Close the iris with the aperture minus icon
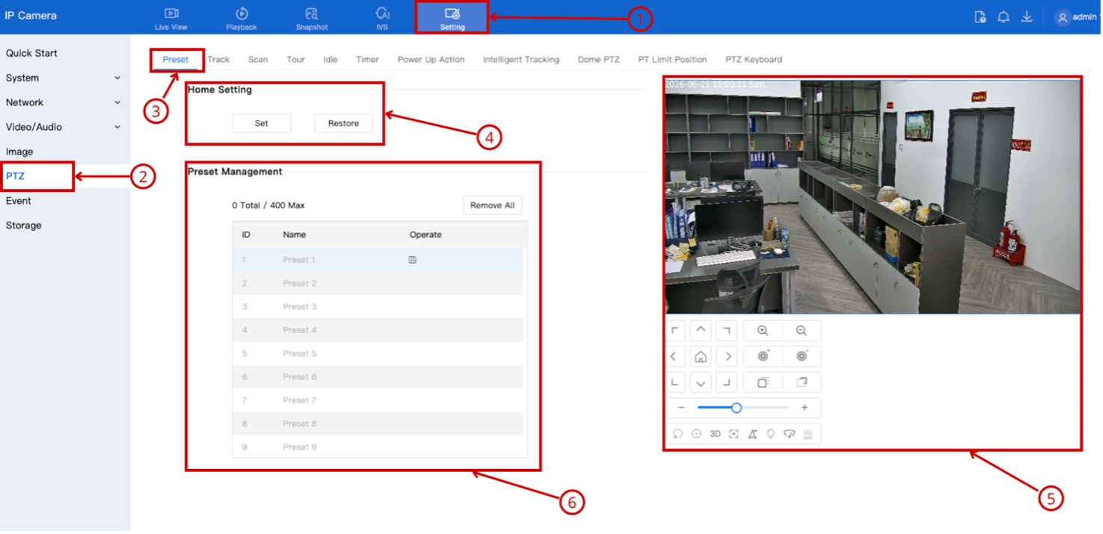Image resolution: width=1103 pixels, height=534 pixels. point(802,356)
